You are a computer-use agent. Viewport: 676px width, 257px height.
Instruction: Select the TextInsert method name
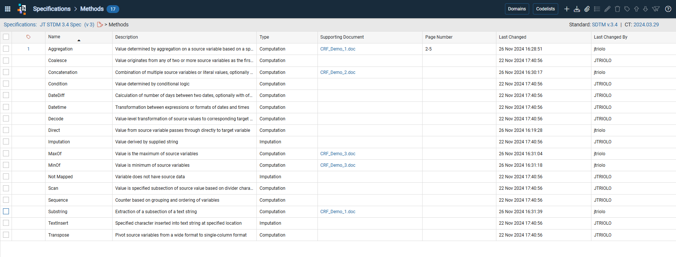(58, 223)
